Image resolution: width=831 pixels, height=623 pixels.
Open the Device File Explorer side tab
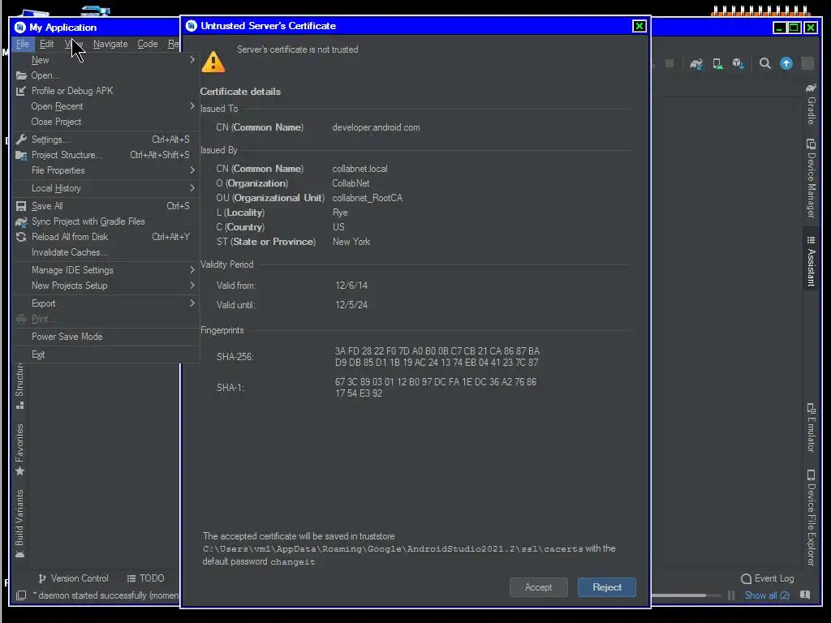pyautogui.click(x=811, y=518)
